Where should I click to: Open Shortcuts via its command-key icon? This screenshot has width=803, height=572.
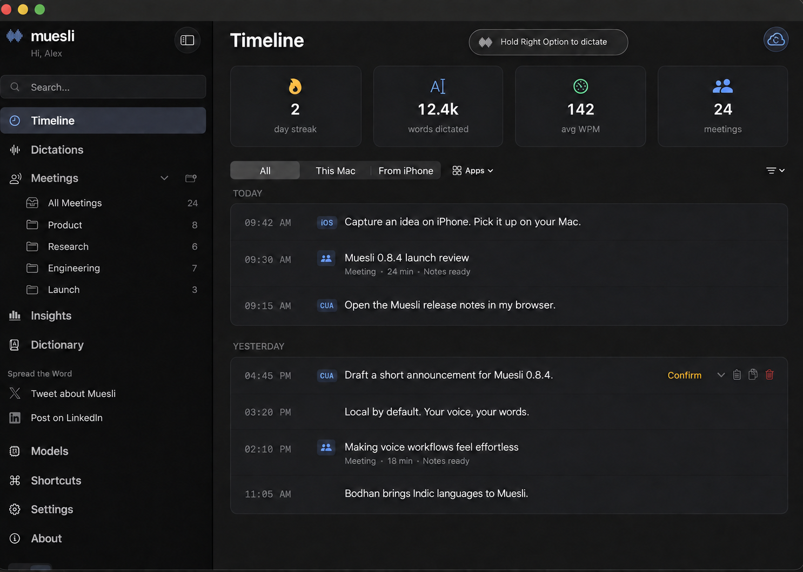click(15, 480)
